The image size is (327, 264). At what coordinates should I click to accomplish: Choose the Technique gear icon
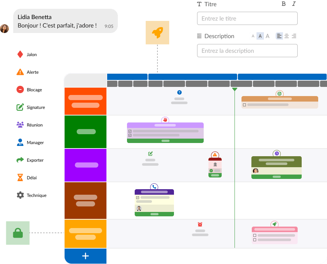(20, 195)
